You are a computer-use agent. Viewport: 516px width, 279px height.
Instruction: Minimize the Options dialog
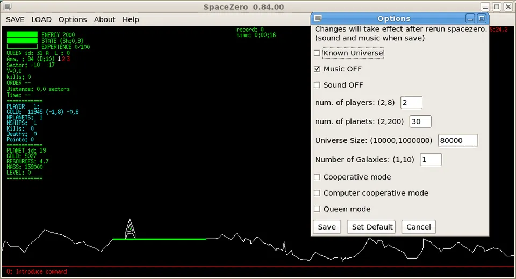pos(470,18)
